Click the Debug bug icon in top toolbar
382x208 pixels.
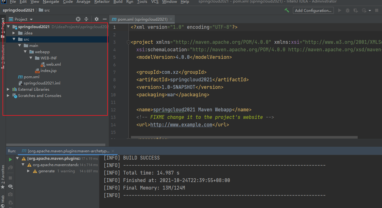point(348,10)
